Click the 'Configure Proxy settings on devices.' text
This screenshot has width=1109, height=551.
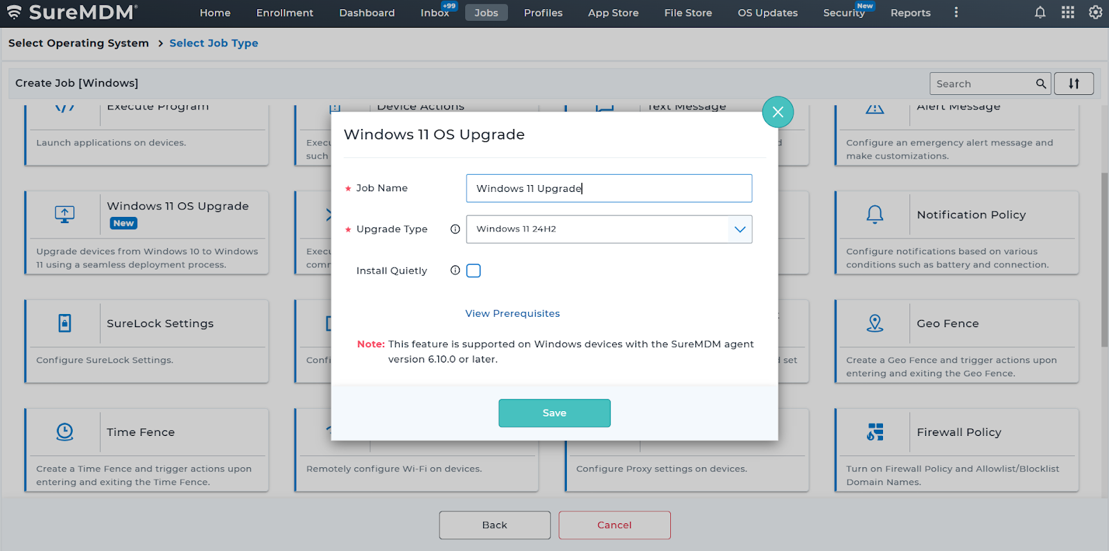[661, 469]
